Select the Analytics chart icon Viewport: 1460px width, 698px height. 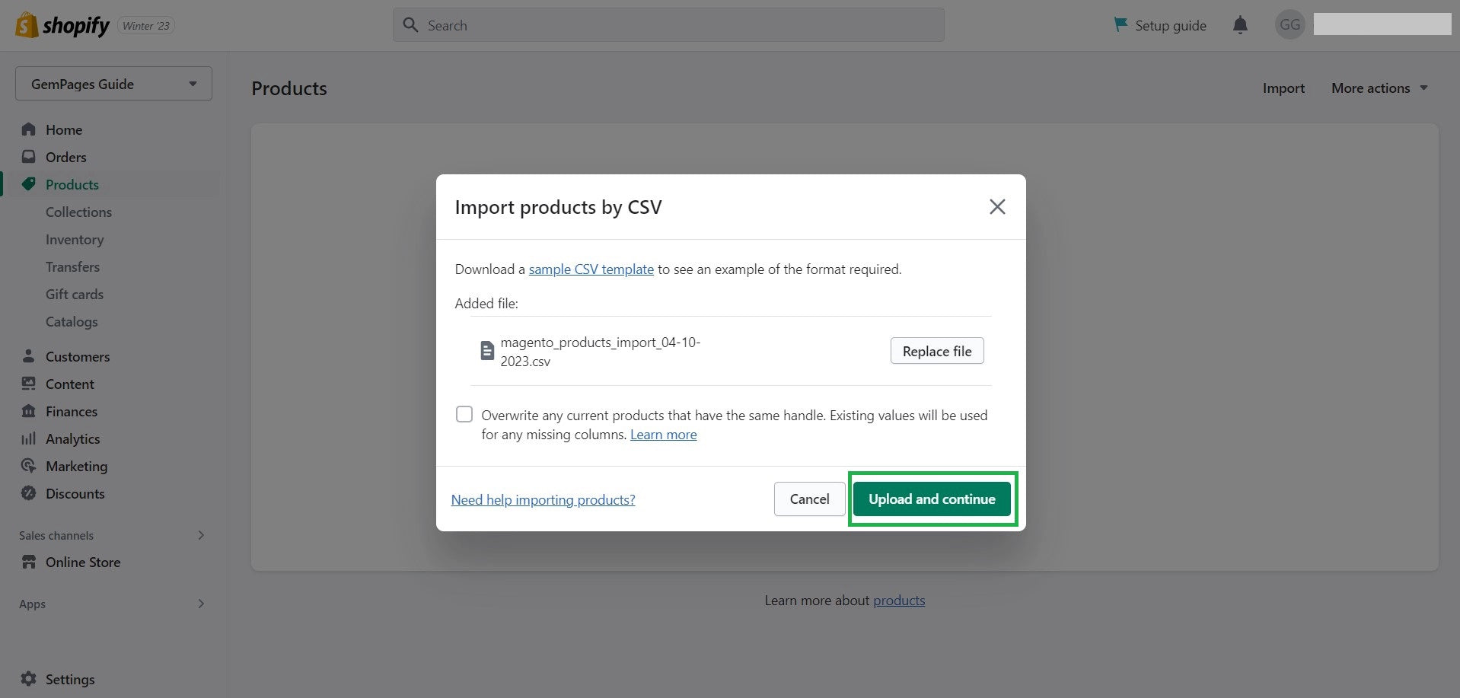[x=28, y=438]
